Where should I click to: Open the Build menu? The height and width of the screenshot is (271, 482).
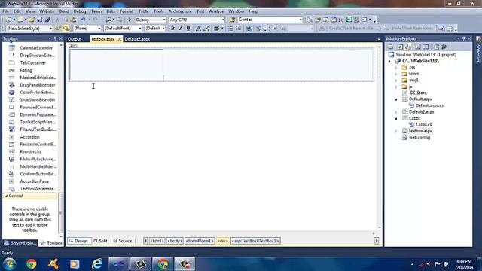pos(64,11)
